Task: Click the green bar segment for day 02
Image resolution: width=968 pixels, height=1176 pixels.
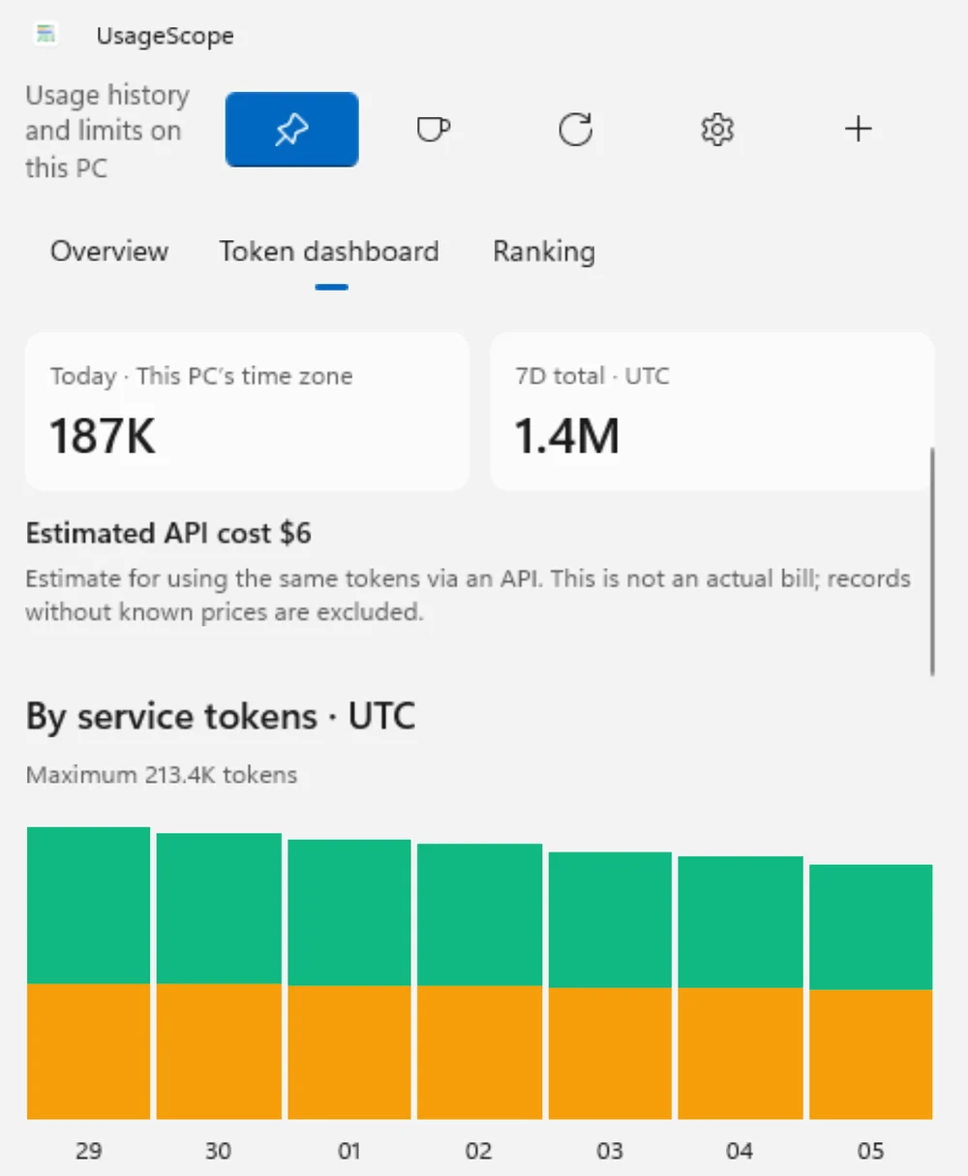Action: pyautogui.click(x=479, y=915)
